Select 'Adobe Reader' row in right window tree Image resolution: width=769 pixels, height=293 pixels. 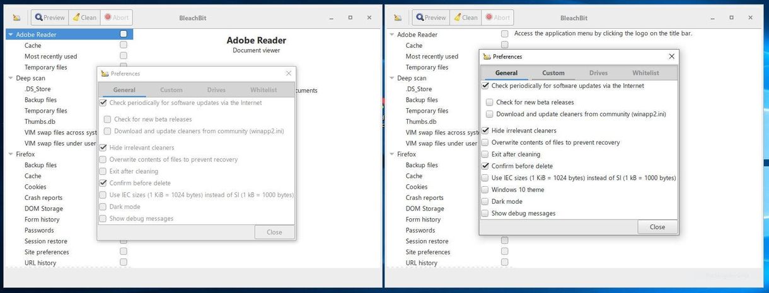pos(417,35)
